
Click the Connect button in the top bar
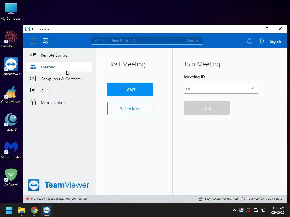pos(192,41)
